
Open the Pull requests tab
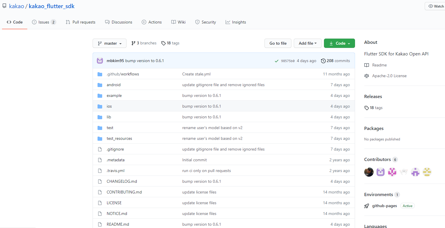80,22
